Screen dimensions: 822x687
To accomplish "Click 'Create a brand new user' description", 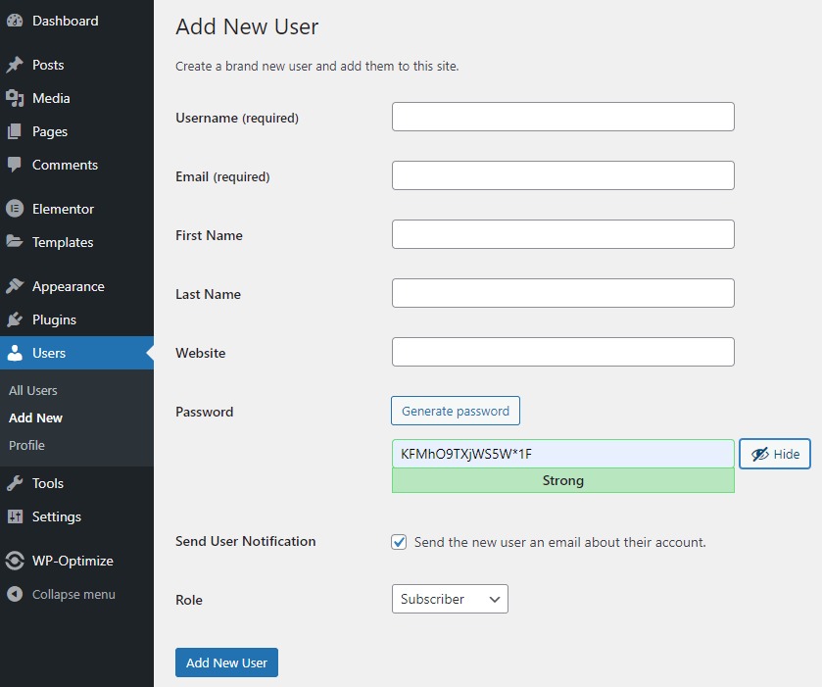I will (x=317, y=66).
